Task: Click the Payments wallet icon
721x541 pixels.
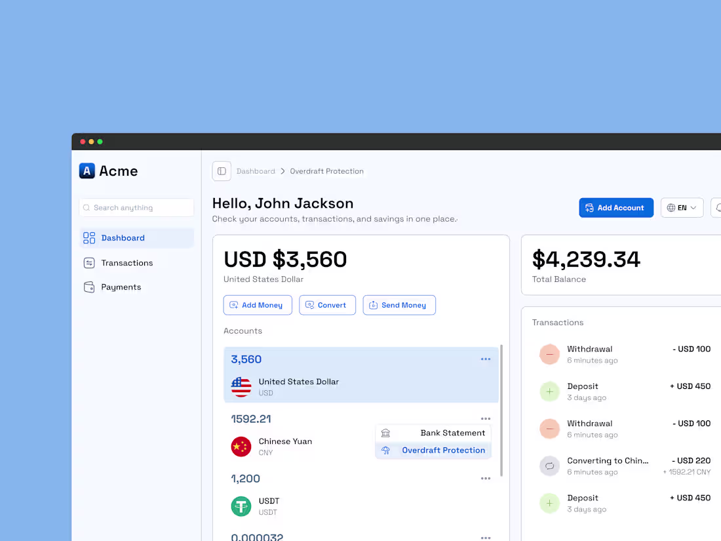Action: [x=89, y=287]
